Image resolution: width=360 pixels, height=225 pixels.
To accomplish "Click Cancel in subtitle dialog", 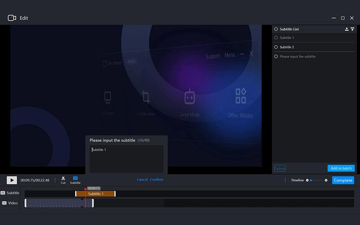I will pos(142,180).
